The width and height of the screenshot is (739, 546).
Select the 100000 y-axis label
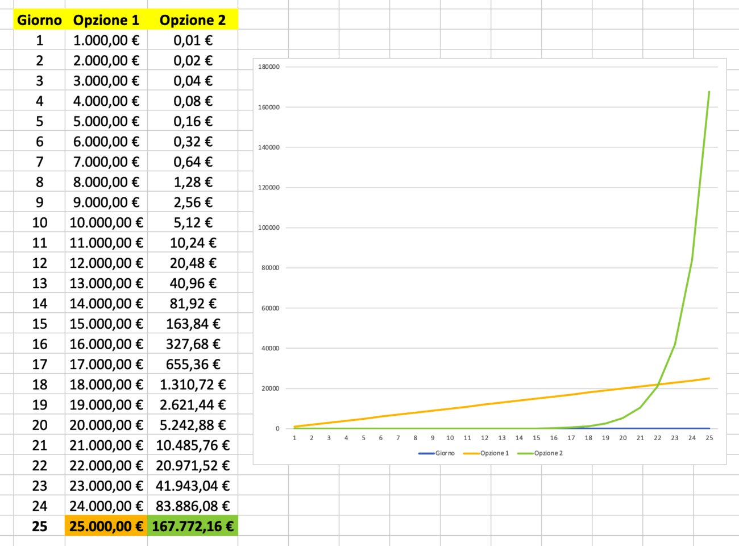[x=269, y=227]
